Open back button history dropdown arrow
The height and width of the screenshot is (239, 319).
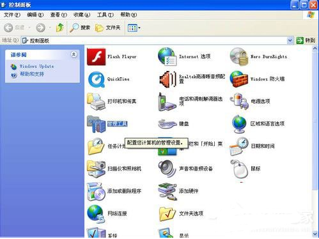tap(29, 27)
